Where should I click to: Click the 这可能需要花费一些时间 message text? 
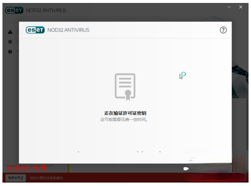(124, 120)
